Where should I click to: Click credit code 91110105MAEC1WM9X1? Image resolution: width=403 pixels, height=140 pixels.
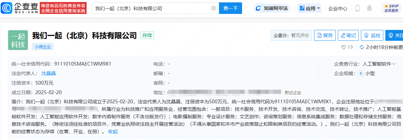pos(83,64)
